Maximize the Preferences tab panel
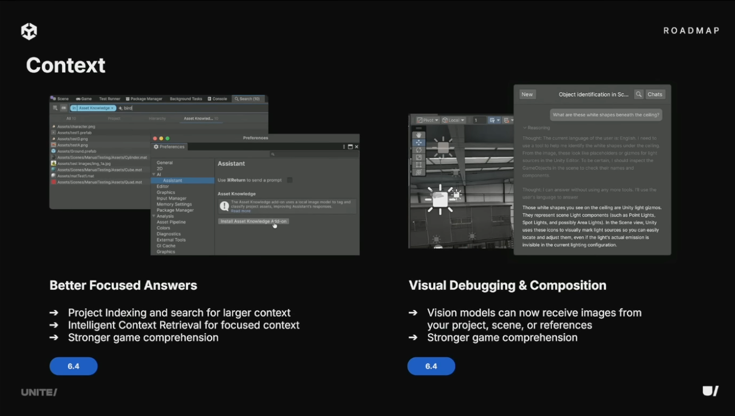The height and width of the screenshot is (416, 735). [350, 147]
